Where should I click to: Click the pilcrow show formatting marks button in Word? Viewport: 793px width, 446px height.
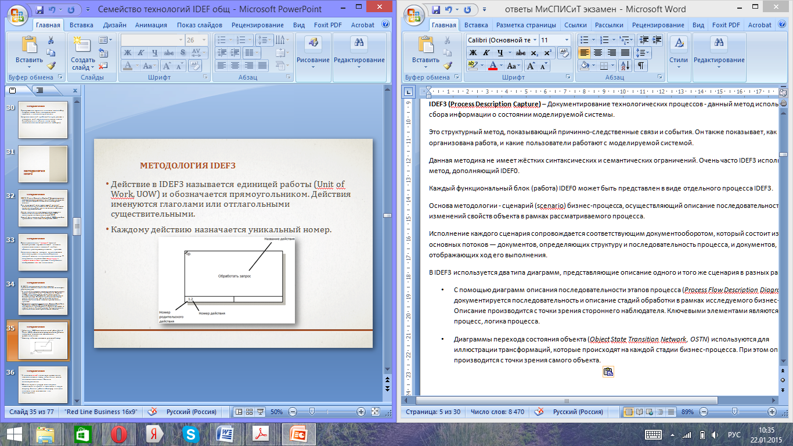click(x=641, y=66)
